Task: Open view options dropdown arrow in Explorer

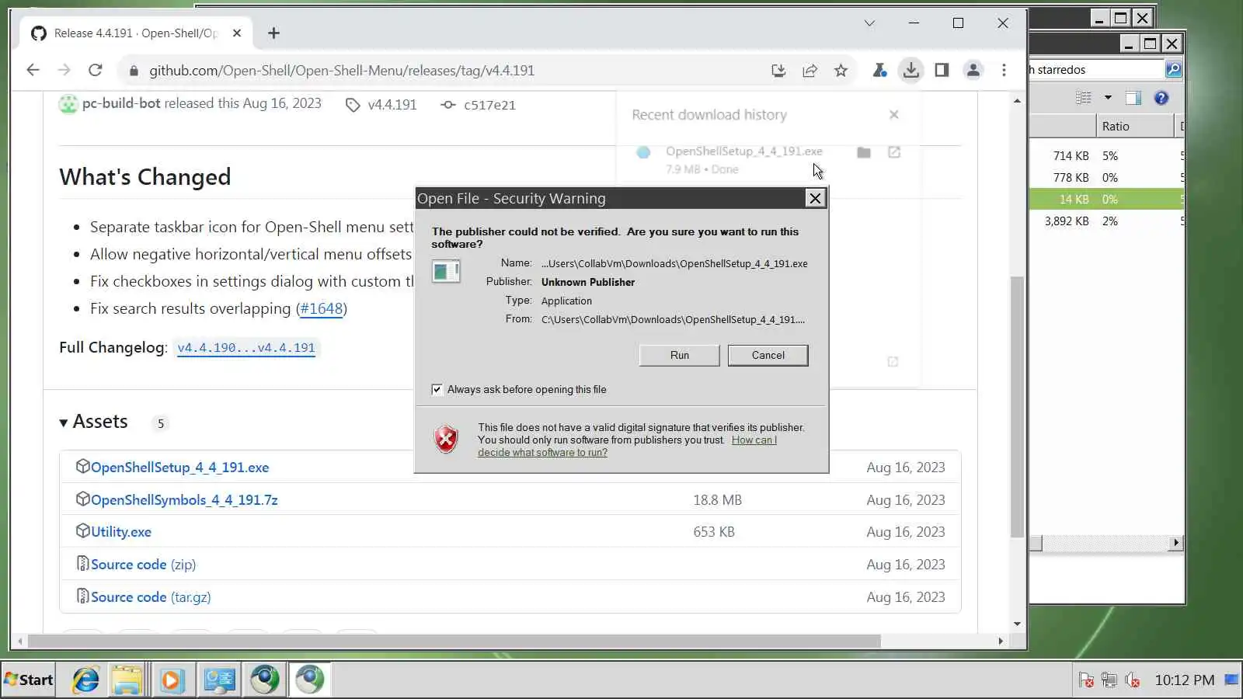Action: coord(1108,98)
